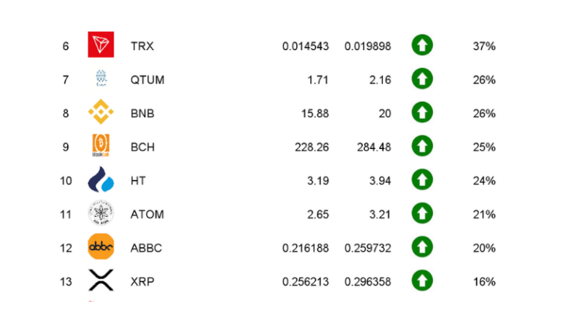Click the green up arrow for ATOM
580x332 pixels.
(422, 213)
